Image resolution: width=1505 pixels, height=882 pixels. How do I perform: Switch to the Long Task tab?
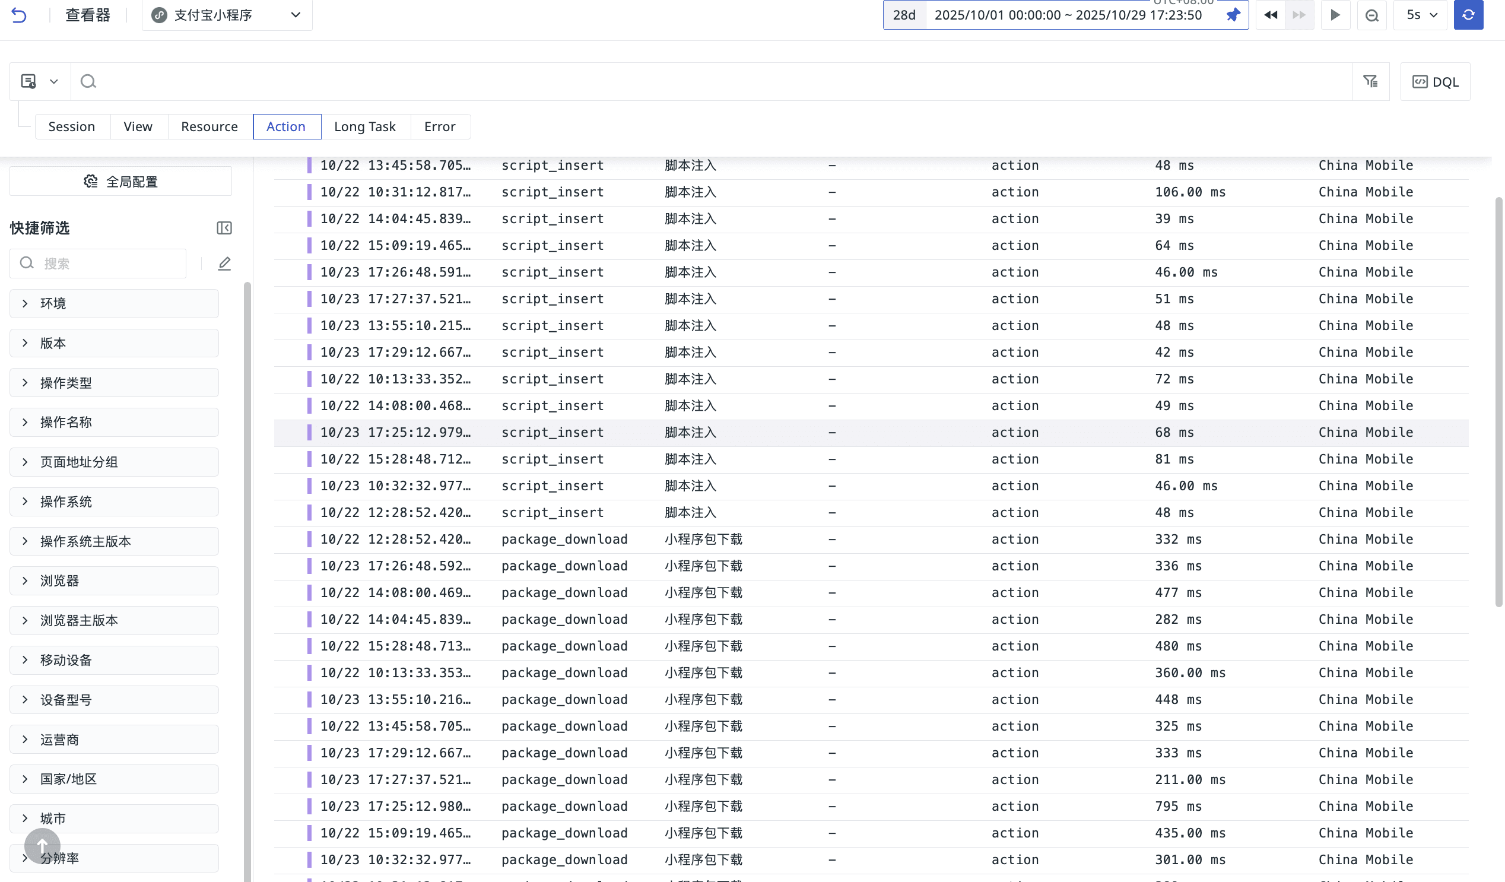point(364,126)
